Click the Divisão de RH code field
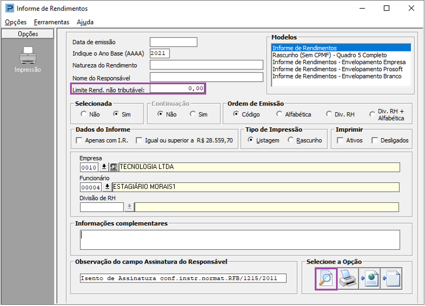 [x=102, y=207]
